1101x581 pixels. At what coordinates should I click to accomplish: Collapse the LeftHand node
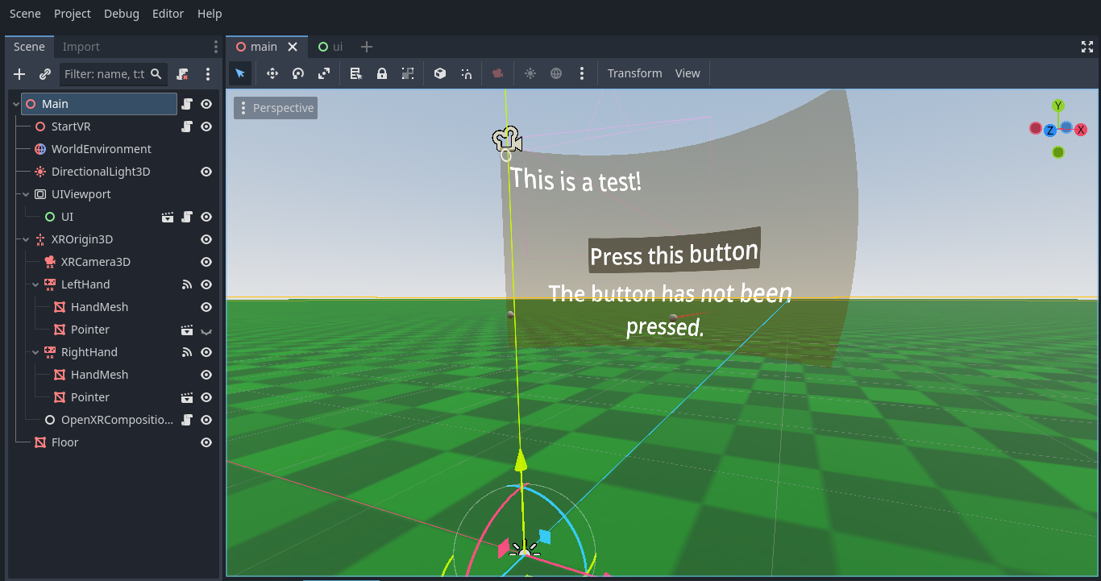[x=35, y=284]
